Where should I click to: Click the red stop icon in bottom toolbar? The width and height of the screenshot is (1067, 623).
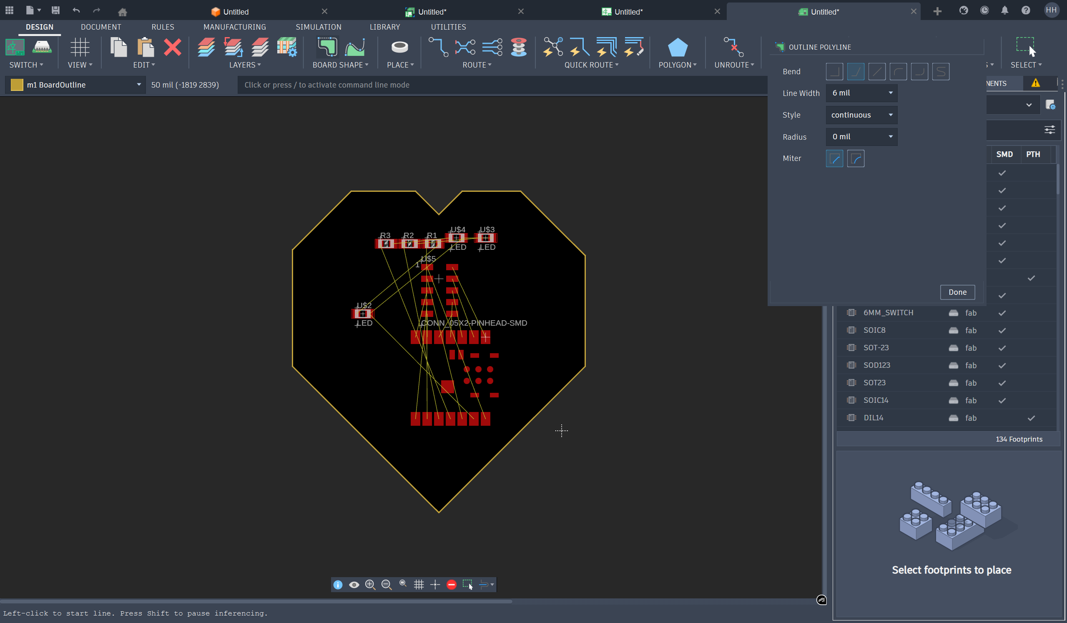point(451,585)
